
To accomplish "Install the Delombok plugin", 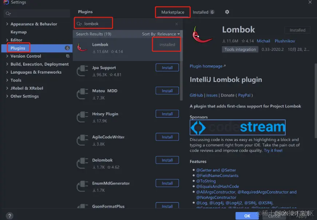I will pos(167,160).
